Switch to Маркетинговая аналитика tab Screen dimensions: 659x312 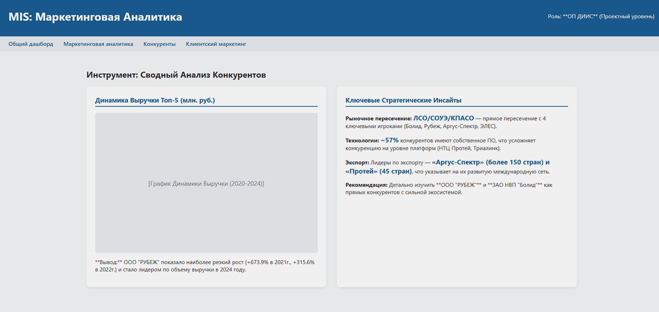click(x=98, y=44)
